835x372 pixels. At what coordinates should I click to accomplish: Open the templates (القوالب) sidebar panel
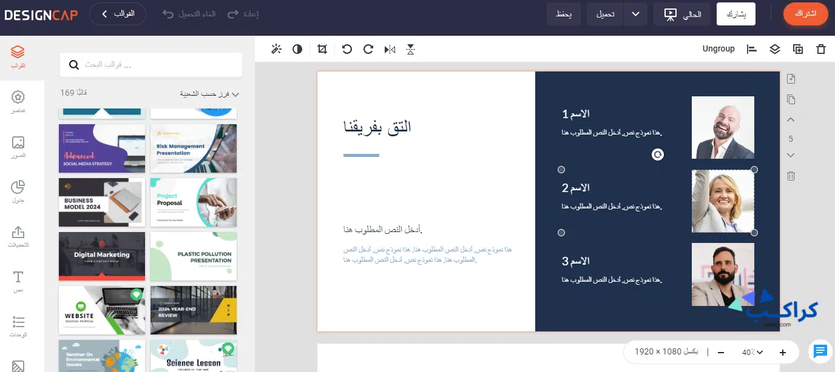(x=18, y=57)
